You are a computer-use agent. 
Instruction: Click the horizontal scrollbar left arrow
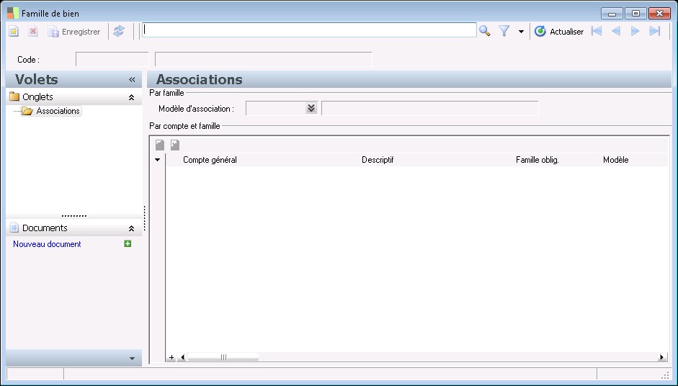182,357
